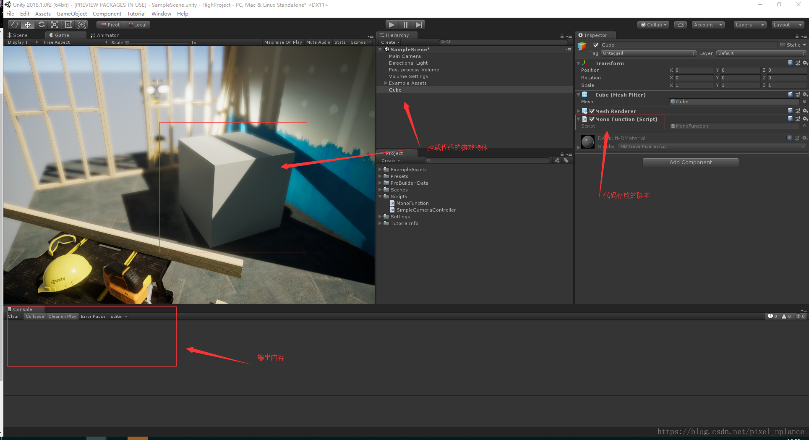The width and height of the screenshot is (809, 440).
Task: Select the Rotate tool in toolbar
Action: pos(41,25)
